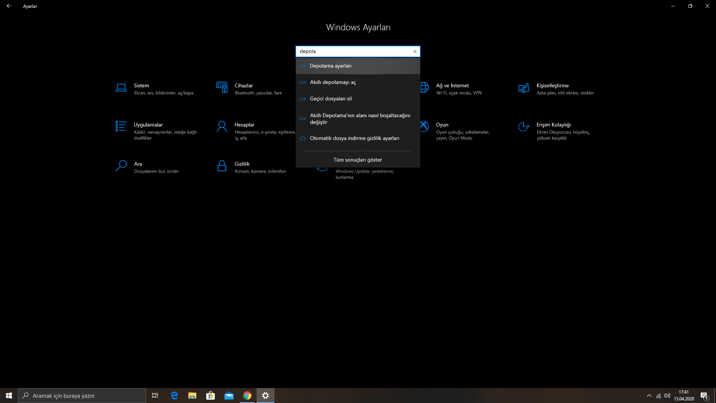Open Chrome from the taskbar
The image size is (716, 403).
click(x=247, y=396)
